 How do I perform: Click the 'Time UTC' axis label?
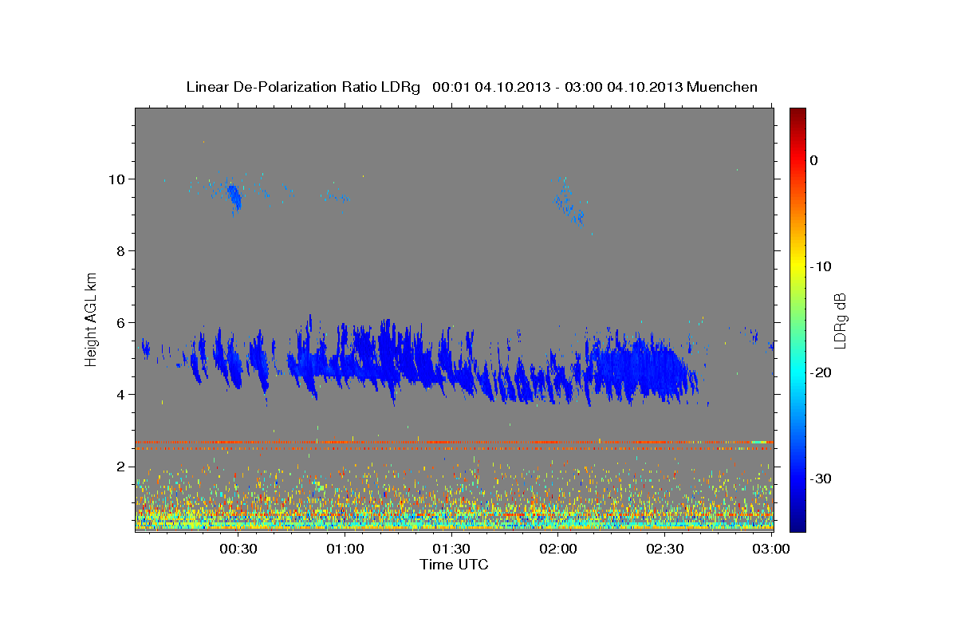click(x=454, y=565)
